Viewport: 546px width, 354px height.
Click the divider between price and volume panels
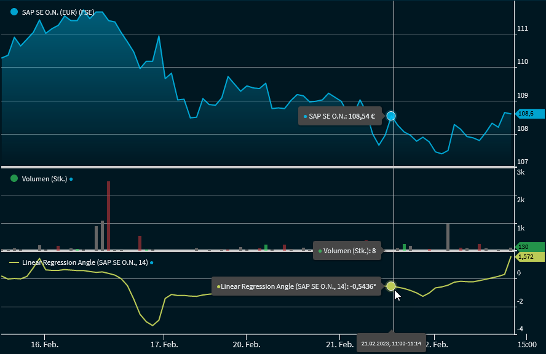(257, 167)
